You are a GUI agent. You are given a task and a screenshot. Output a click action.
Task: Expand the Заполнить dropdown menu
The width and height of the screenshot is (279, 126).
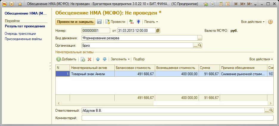tap(120, 59)
